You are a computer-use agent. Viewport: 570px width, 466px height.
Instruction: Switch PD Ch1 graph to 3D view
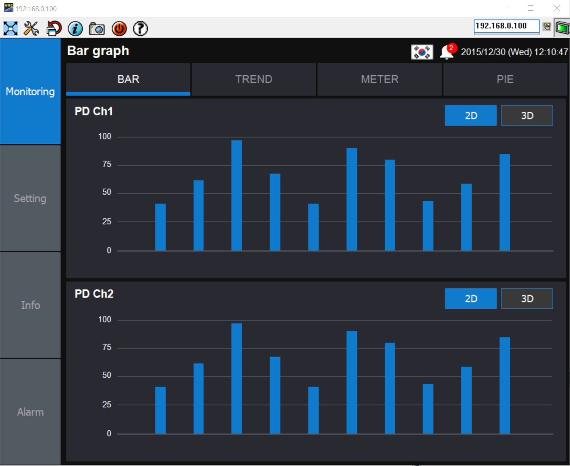tap(527, 115)
